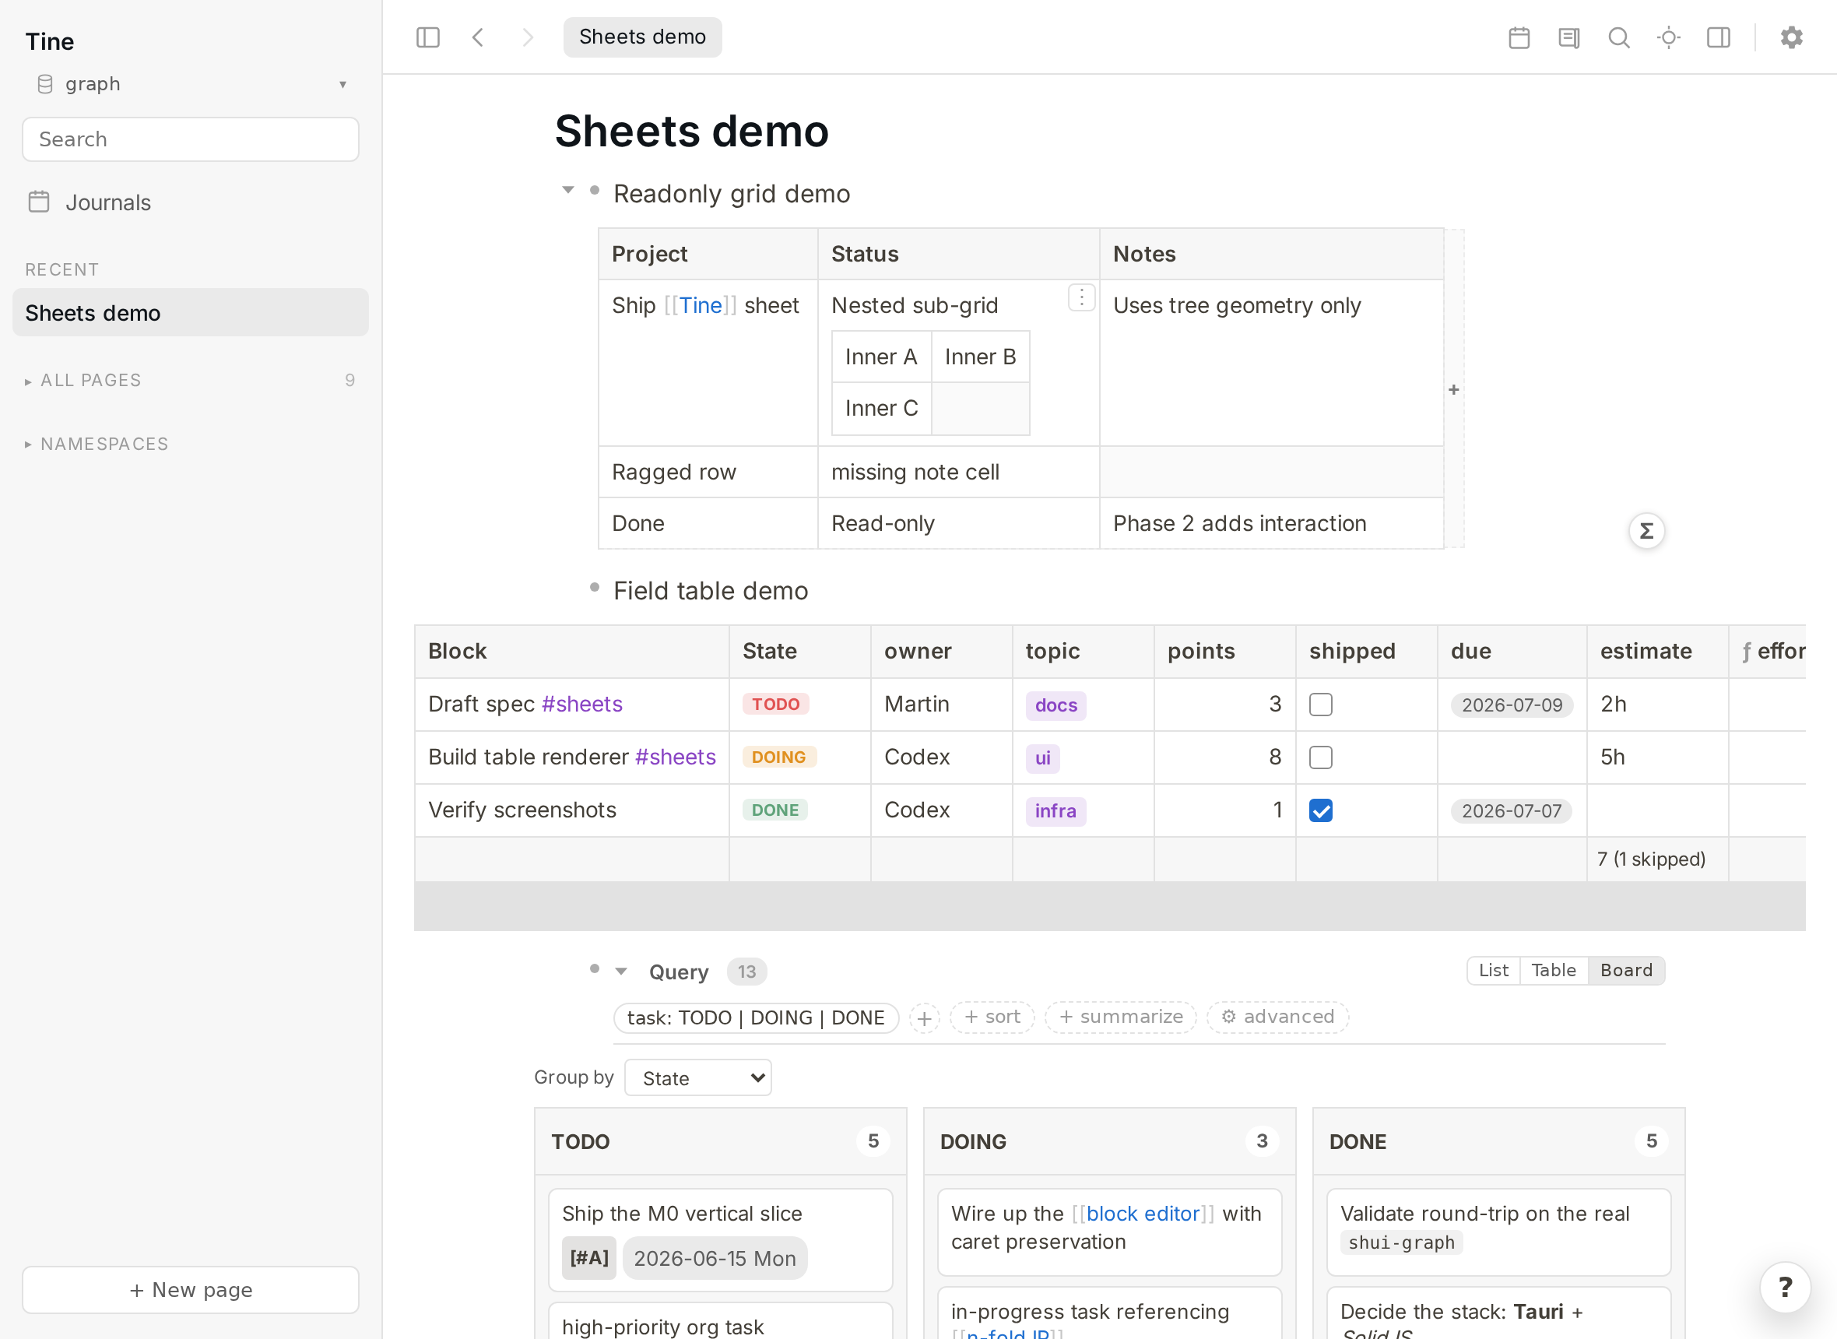The width and height of the screenshot is (1837, 1339).
Task: Click the infra topic tag
Action: [1055, 810]
